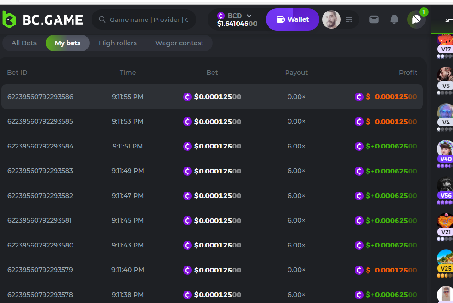
Task: Open the chat bubble with badge 1
Action: 416,19
